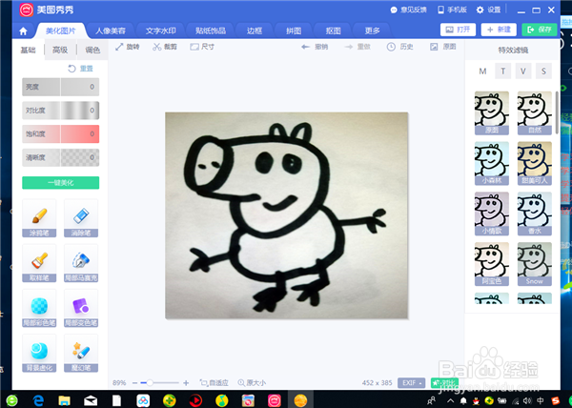Open 设置 settings gear

[x=489, y=10]
